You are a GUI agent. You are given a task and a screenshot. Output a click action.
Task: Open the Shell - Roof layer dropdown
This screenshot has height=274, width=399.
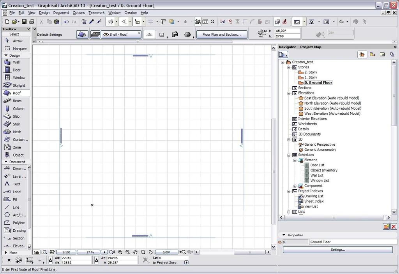click(121, 35)
